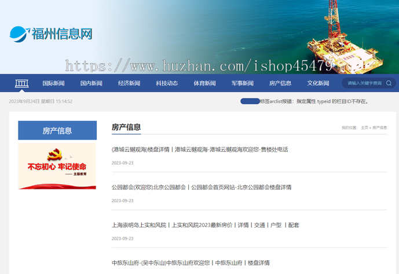Open article 中旅东山府 楼盘详情
This screenshot has width=399, height=274.
pyautogui.click(x=191, y=263)
